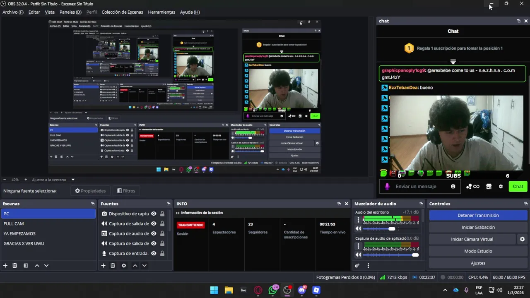530x298 pixels.
Task: Mute Audio del escritorio speaker icon
Action: point(359,228)
